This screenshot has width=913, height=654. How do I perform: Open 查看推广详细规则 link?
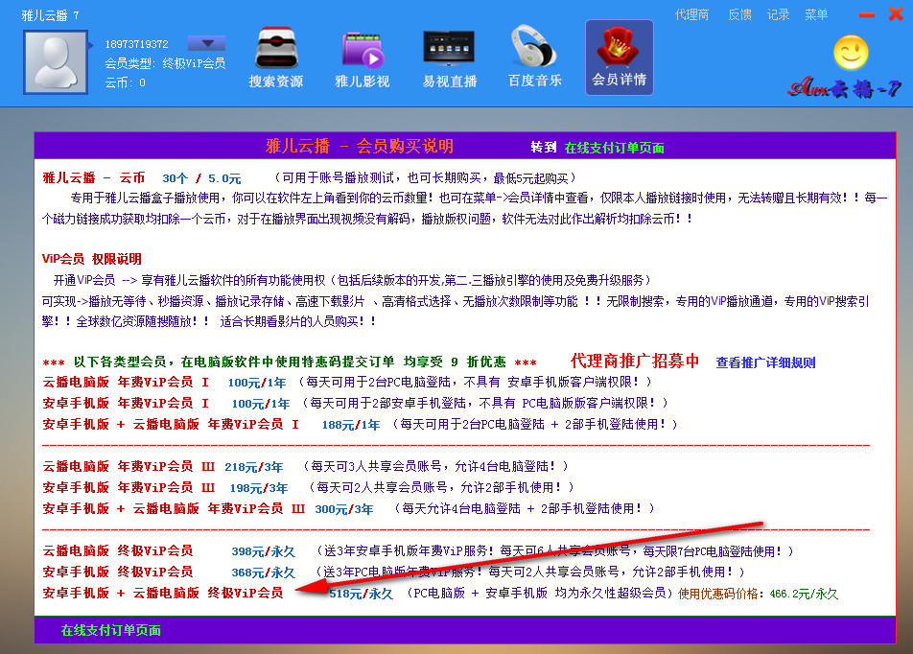765,362
